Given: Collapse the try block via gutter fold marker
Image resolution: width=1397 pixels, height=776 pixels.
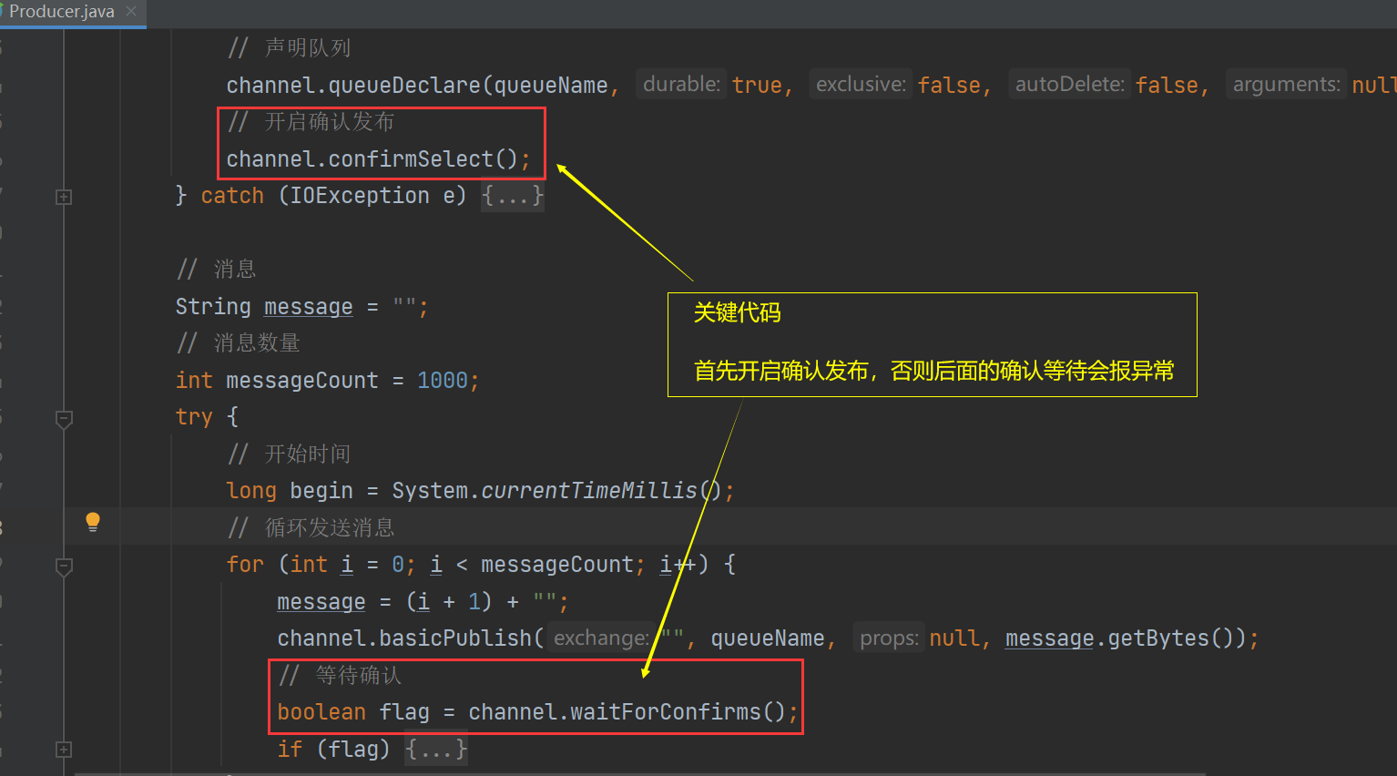Looking at the screenshot, I should tap(64, 419).
